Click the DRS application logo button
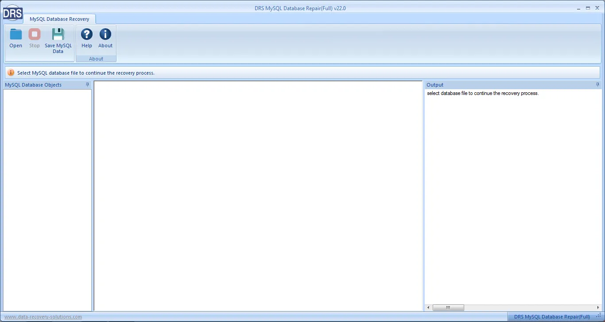605x322 pixels. [12, 13]
